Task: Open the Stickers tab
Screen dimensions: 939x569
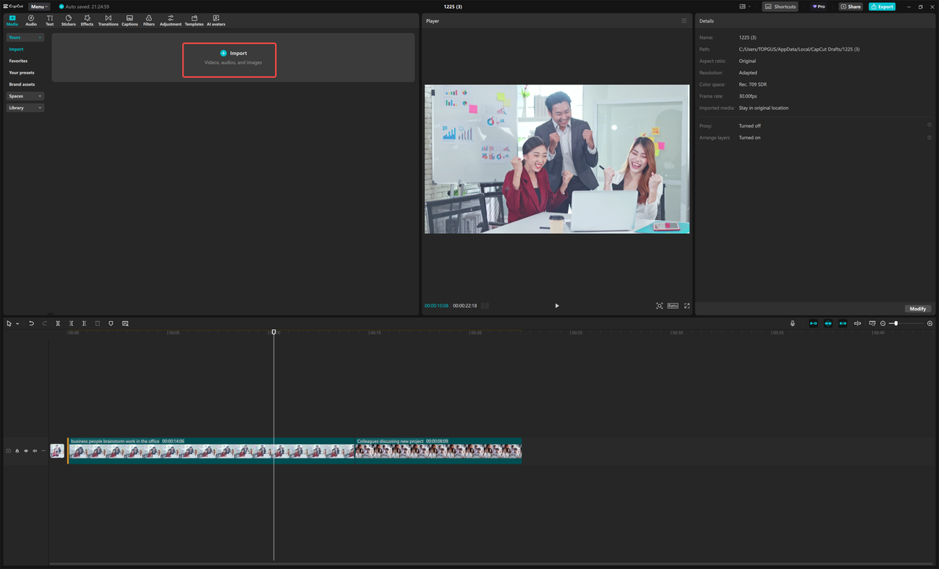Action: (68, 20)
